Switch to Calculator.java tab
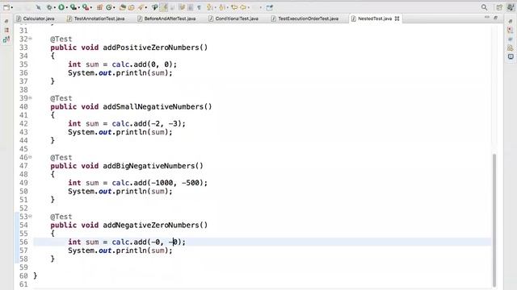The height and width of the screenshot is (290, 517). pos(36,19)
